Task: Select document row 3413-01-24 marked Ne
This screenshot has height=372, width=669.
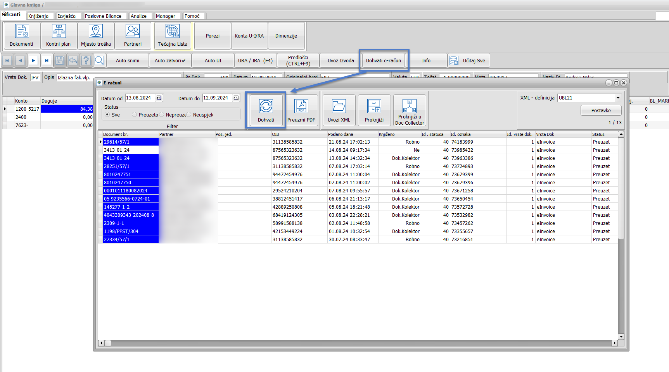Action: 358,150
